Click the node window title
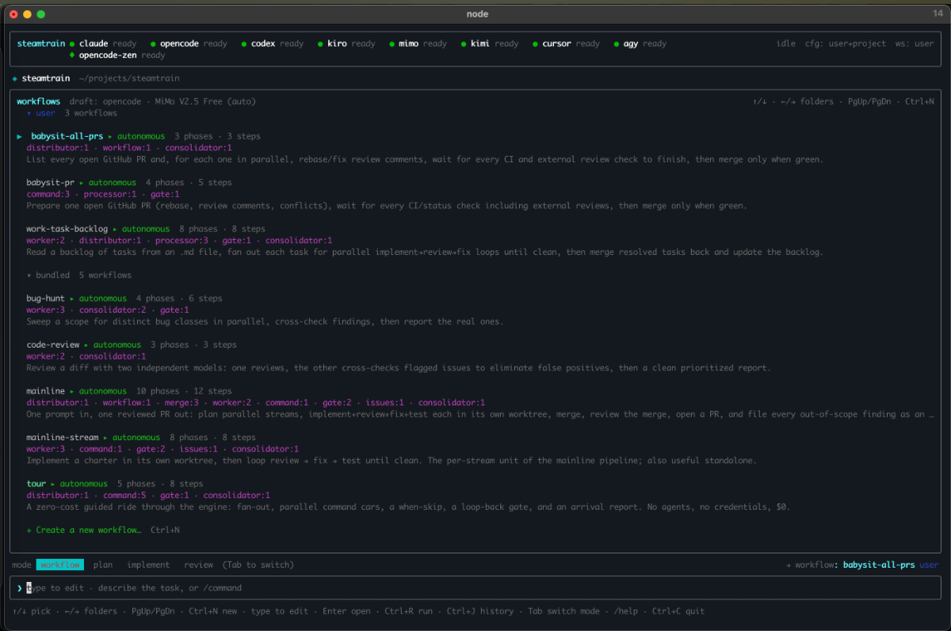 tap(477, 14)
